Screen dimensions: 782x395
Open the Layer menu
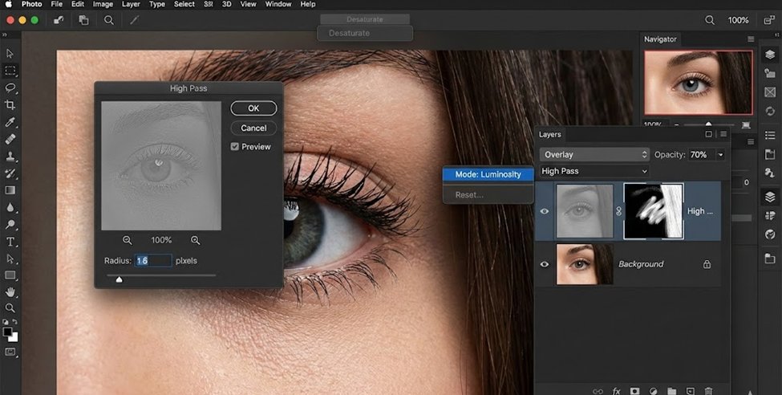pyautogui.click(x=131, y=4)
